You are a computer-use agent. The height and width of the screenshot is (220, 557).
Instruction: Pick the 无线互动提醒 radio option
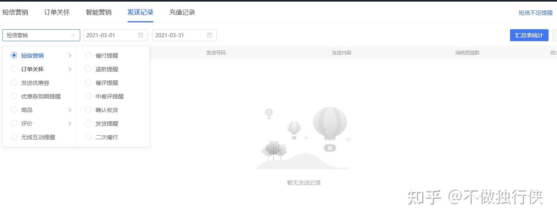(14, 137)
